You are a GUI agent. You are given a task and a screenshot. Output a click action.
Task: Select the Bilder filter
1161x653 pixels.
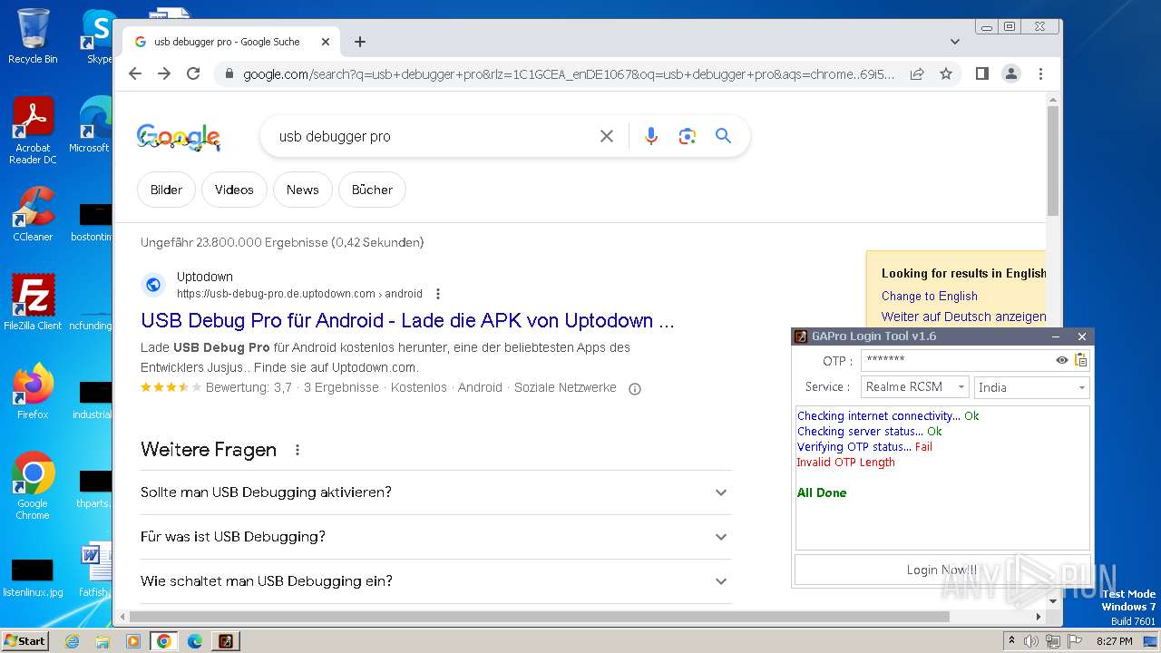pyautogui.click(x=166, y=190)
